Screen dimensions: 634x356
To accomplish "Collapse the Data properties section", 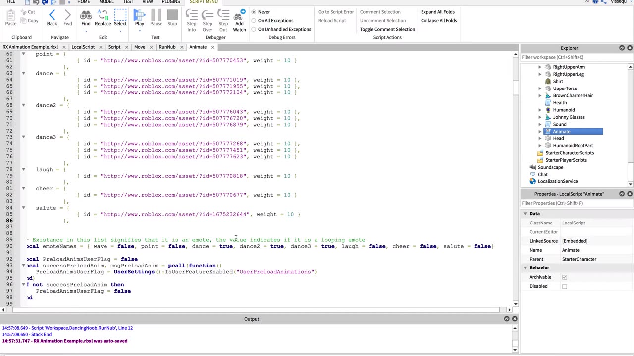I will coord(525,214).
